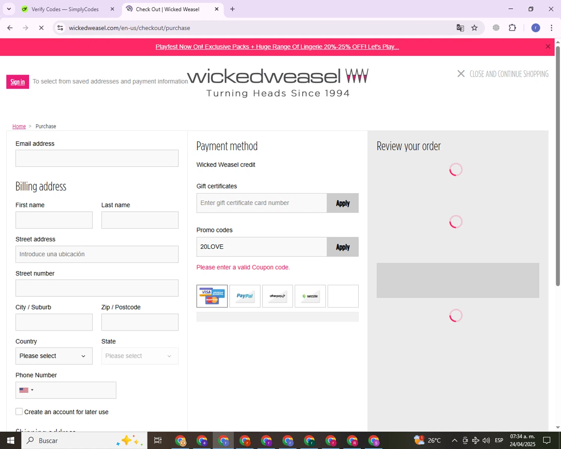The height and width of the screenshot is (449, 561).
Task: Open the phone country flag selector
Action: tap(26, 390)
